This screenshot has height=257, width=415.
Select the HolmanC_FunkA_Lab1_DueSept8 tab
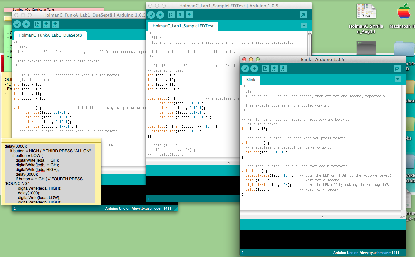click(50, 35)
